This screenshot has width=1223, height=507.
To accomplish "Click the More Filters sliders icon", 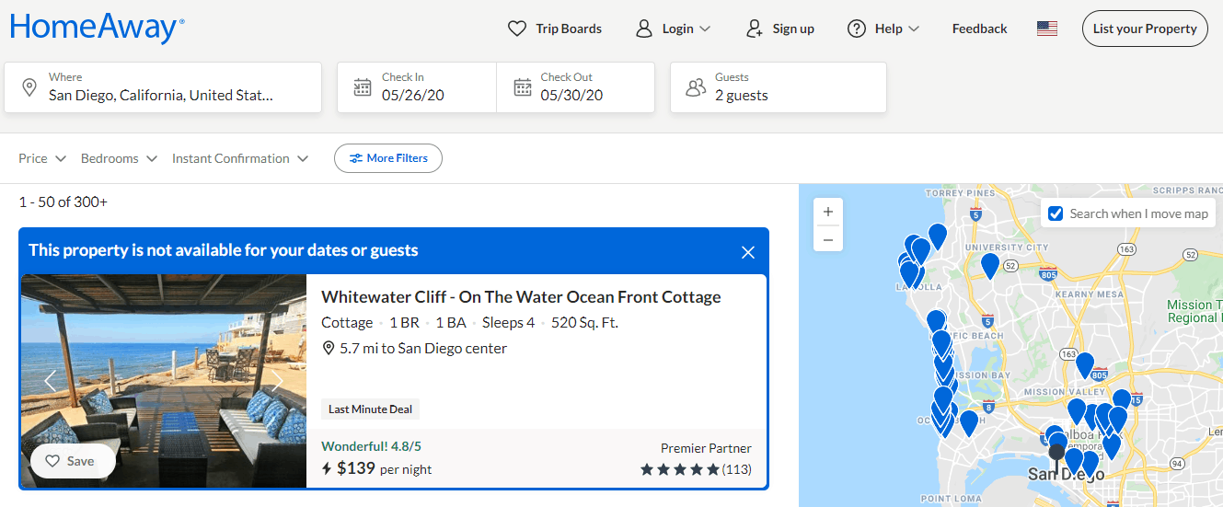I will 355,158.
